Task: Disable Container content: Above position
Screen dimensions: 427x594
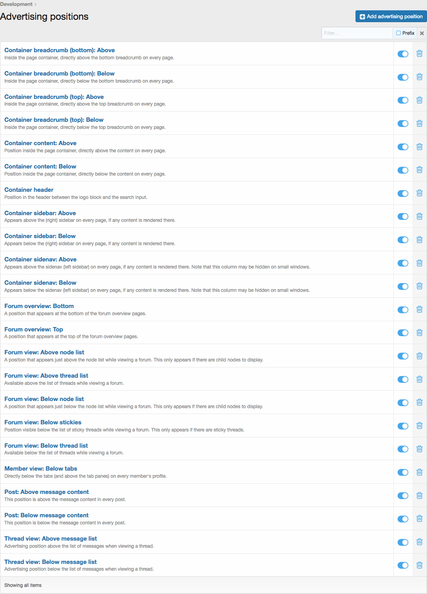Action: pyautogui.click(x=403, y=147)
